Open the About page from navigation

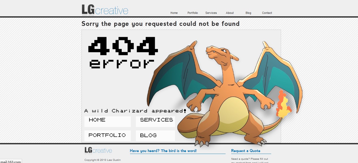[230, 13]
